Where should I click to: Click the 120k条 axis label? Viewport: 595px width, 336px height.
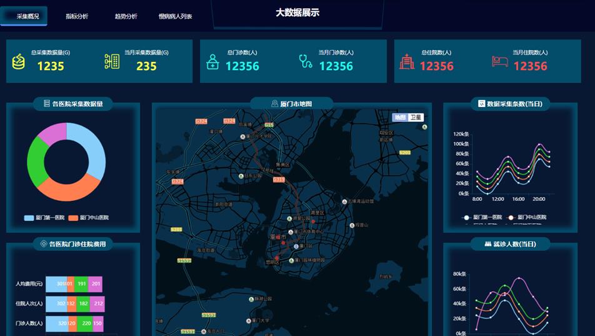click(x=461, y=134)
